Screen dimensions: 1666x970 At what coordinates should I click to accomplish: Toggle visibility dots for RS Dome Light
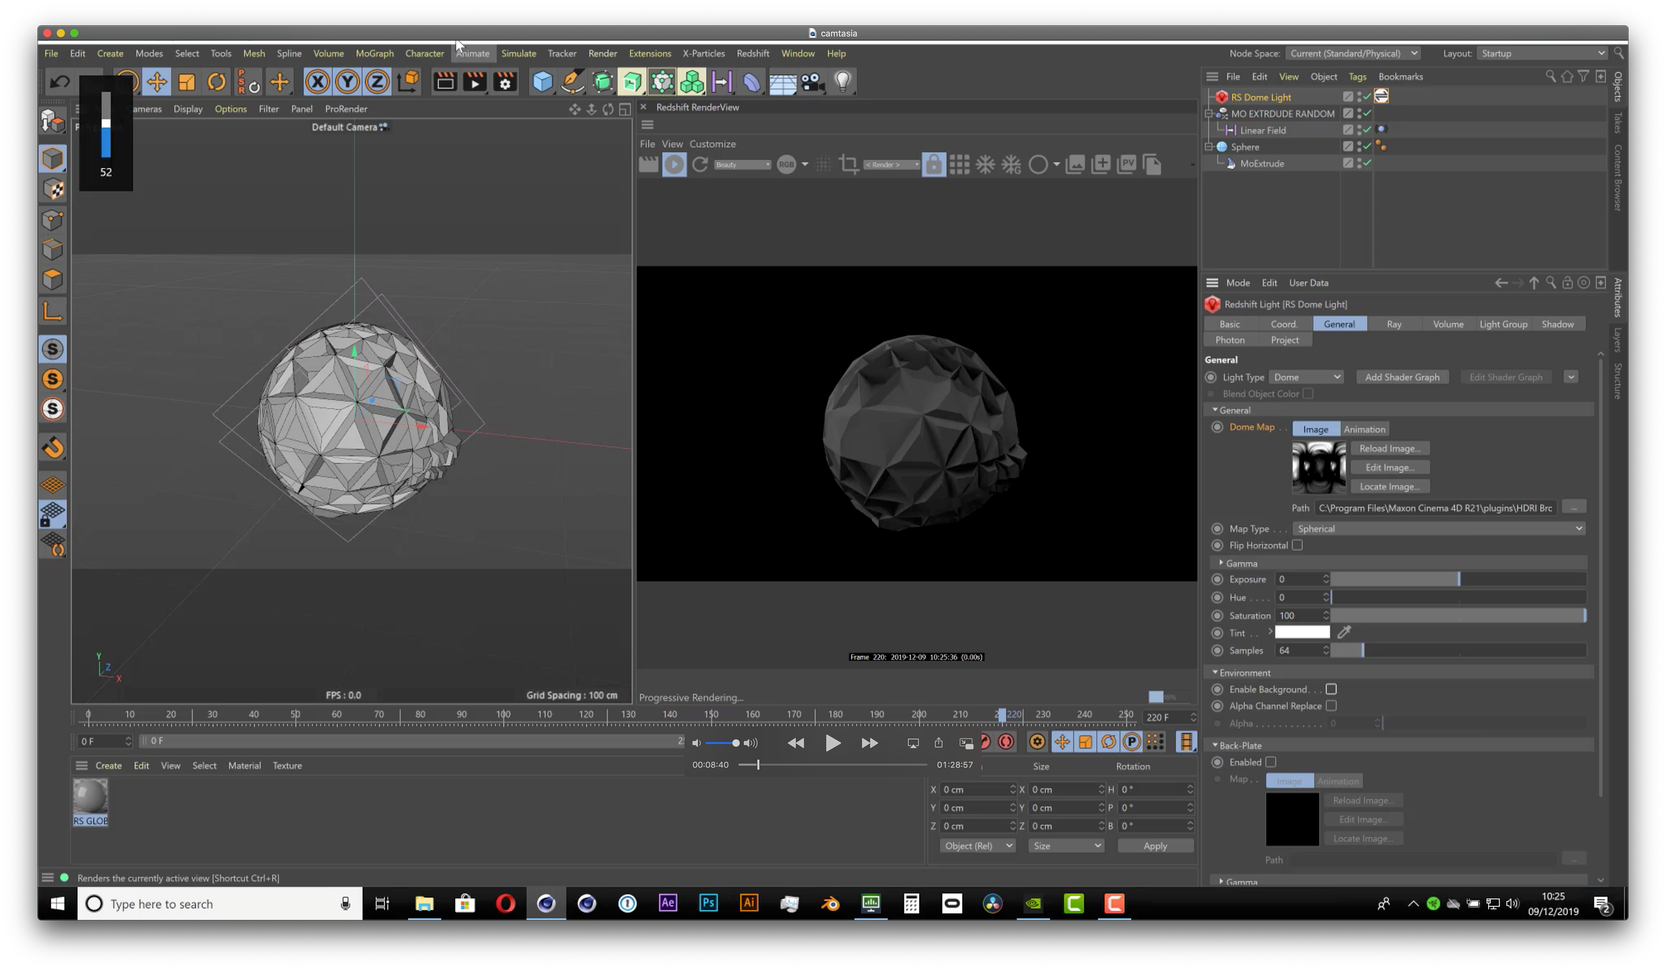tap(1359, 97)
